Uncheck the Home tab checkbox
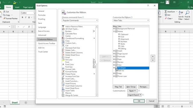The height and width of the screenshot is (108, 193). click(116, 31)
